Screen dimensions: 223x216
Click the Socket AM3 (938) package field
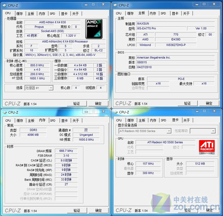53,31
